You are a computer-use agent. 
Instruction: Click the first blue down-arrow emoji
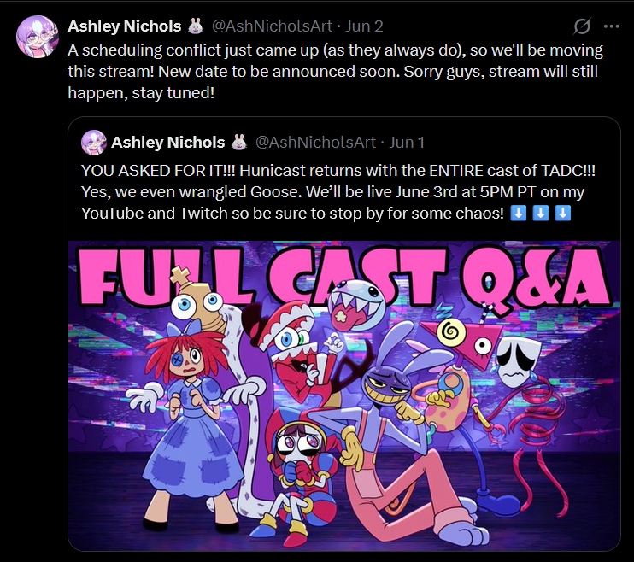click(x=519, y=213)
